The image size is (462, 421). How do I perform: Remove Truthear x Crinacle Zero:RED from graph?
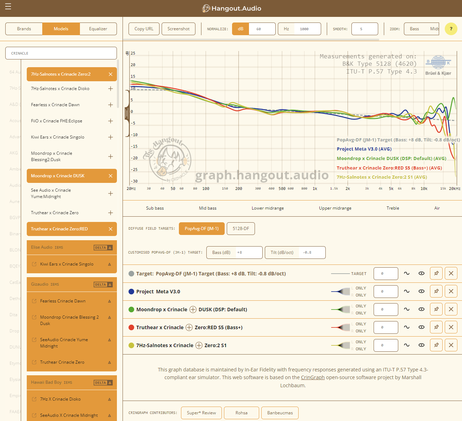point(111,229)
